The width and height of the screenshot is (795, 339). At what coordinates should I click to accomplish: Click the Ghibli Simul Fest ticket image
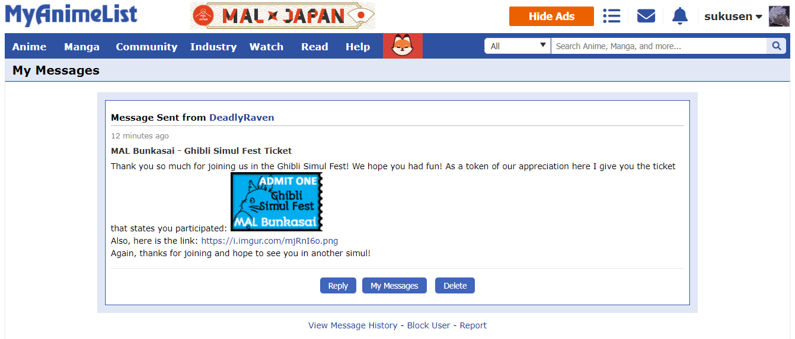pos(276,202)
